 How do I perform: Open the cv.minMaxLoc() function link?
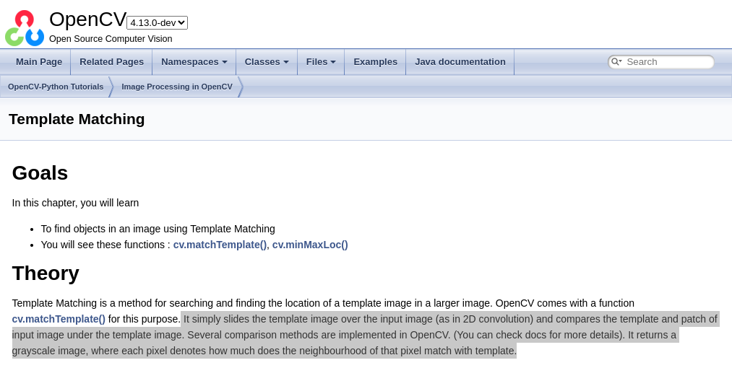pyautogui.click(x=310, y=245)
